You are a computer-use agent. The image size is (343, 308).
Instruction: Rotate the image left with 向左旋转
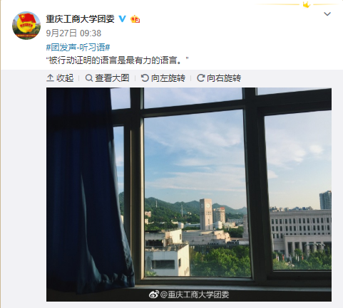click(163, 78)
